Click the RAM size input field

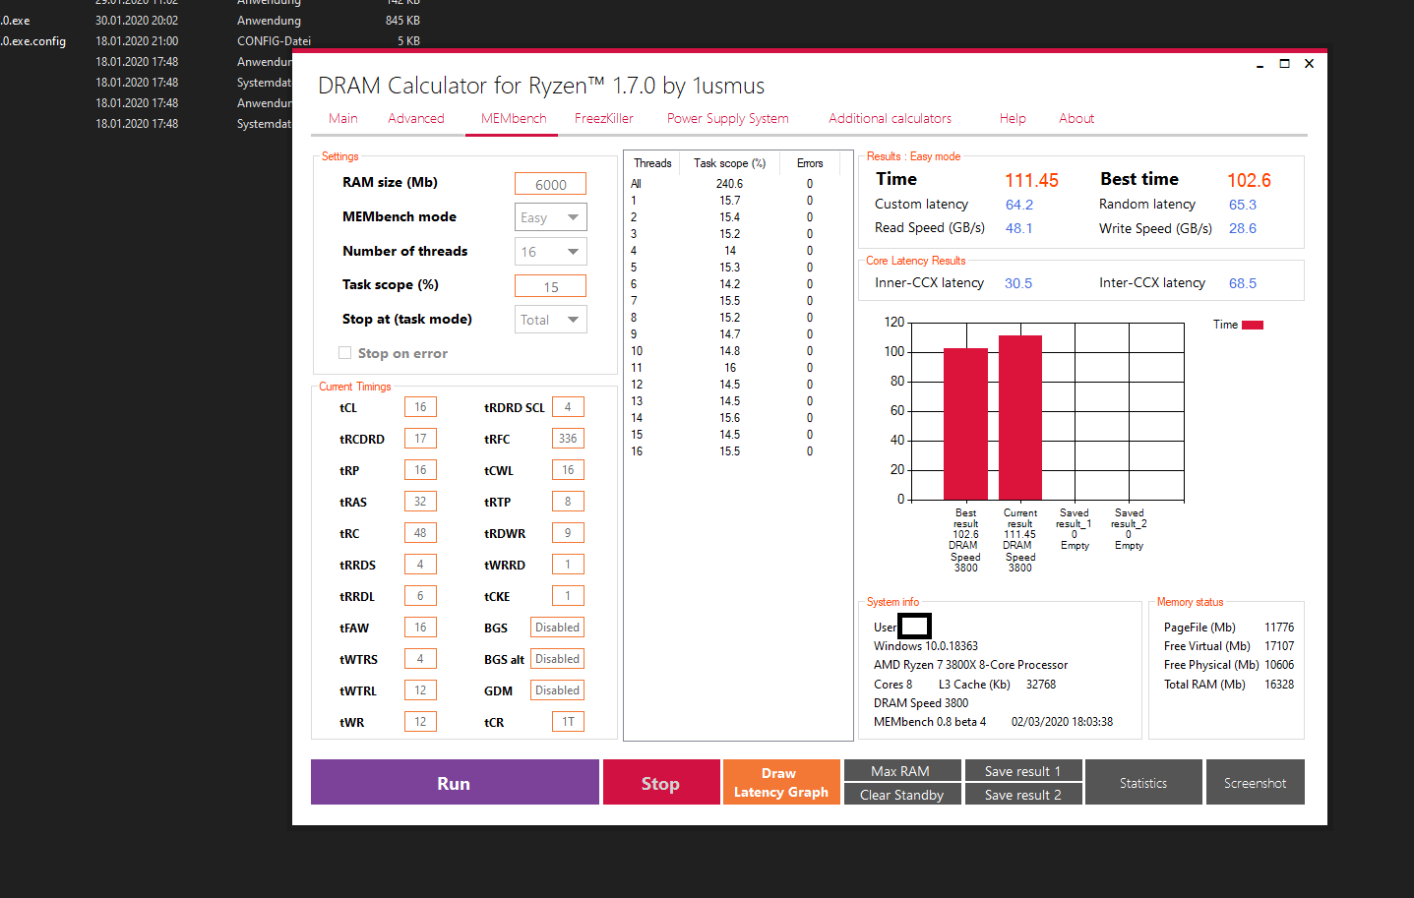pyautogui.click(x=551, y=184)
